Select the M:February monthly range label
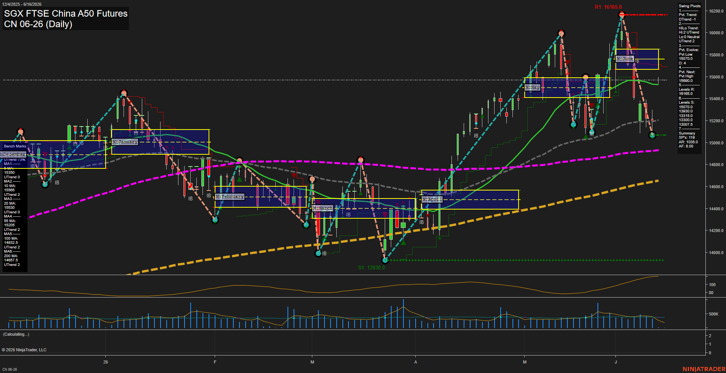Screen dimensions: 726x373 pos(229,197)
